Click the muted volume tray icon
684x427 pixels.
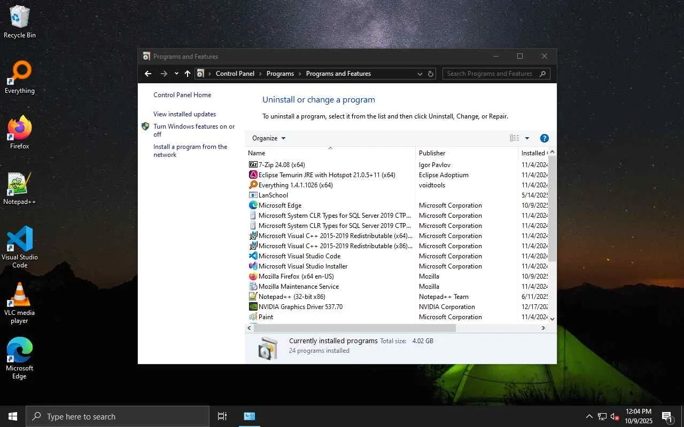615,416
